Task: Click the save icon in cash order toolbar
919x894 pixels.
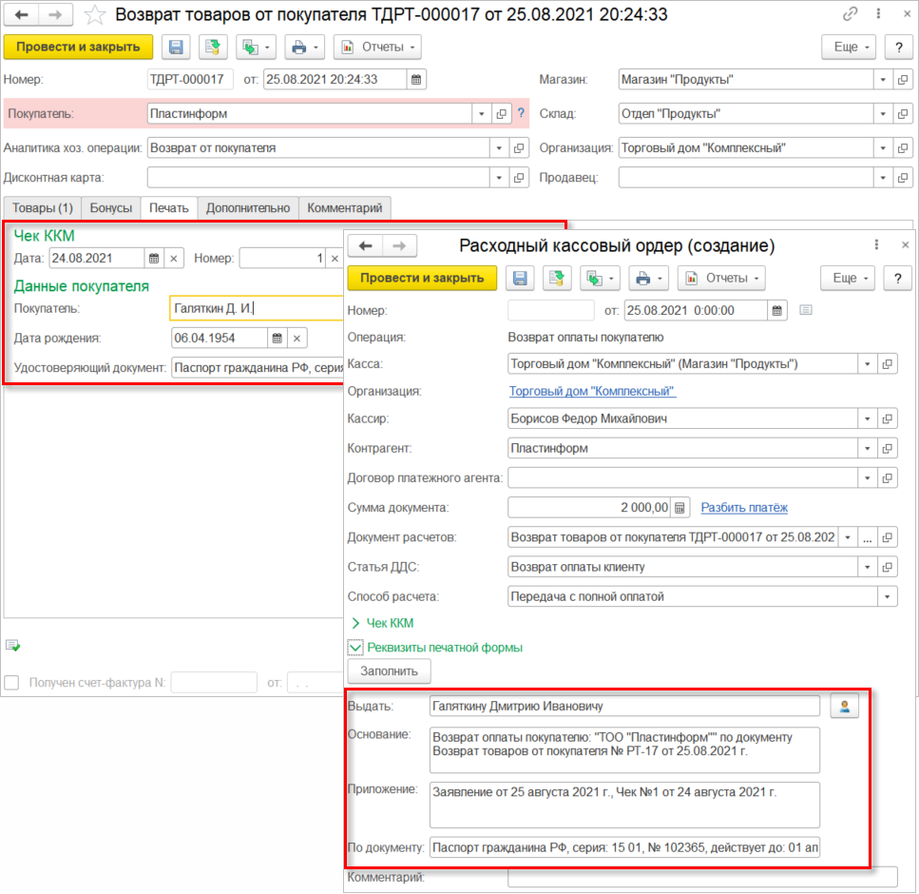Action: click(x=520, y=278)
